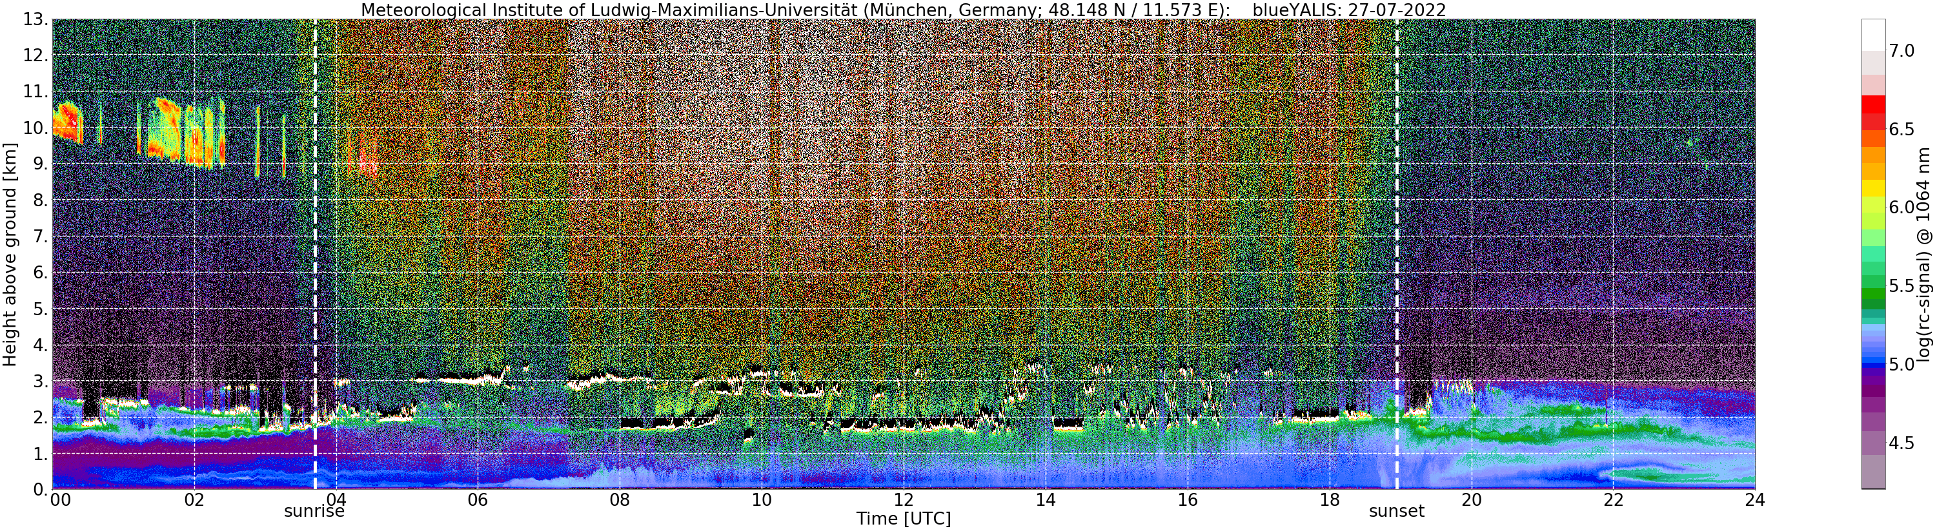The width and height of the screenshot is (1937, 531).
Task: Click the colorbar tick label '5.5'
Action: [1901, 286]
